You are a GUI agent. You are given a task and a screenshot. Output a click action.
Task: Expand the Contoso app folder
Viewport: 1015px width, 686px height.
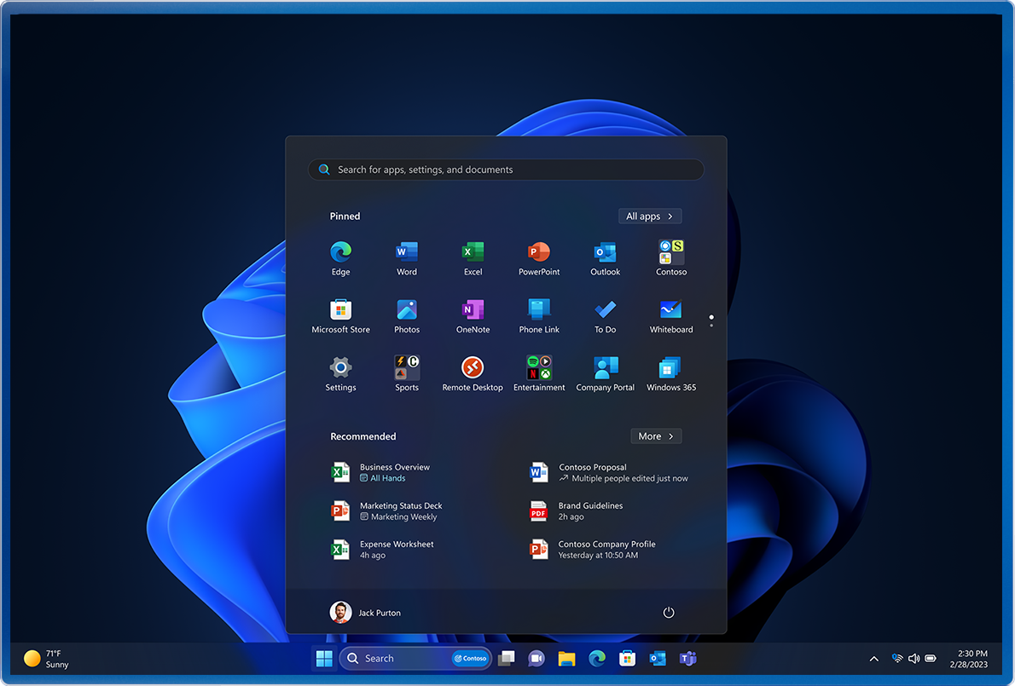(x=671, y=252)
